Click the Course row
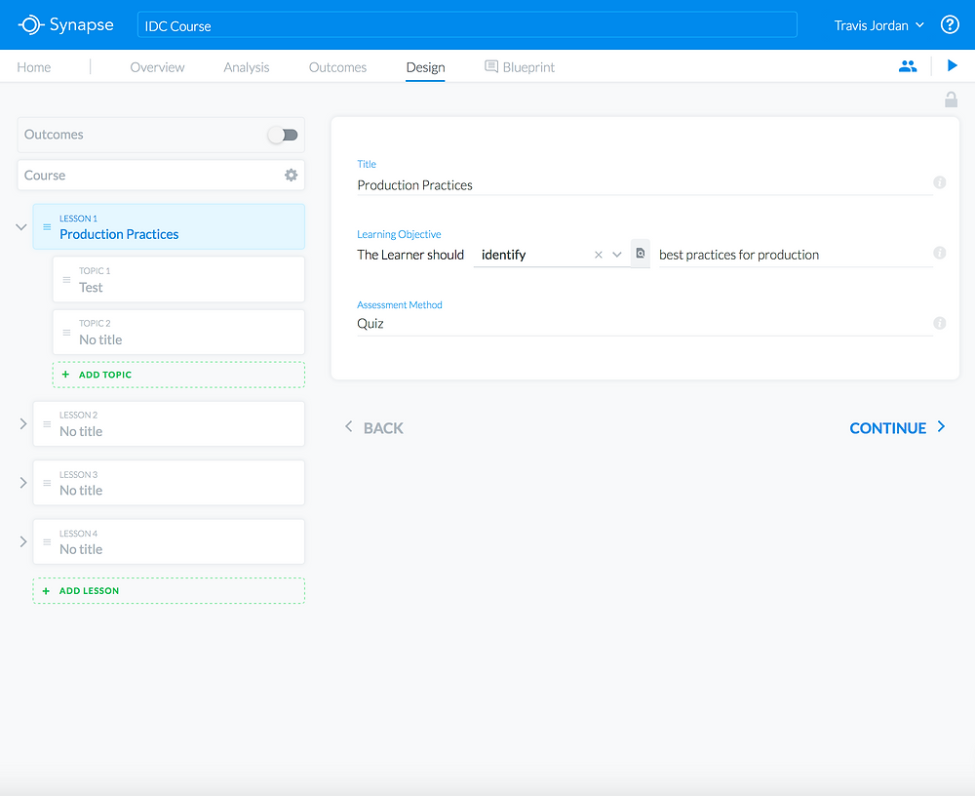This screenshot has width=975, height=796. coord(161,175)
